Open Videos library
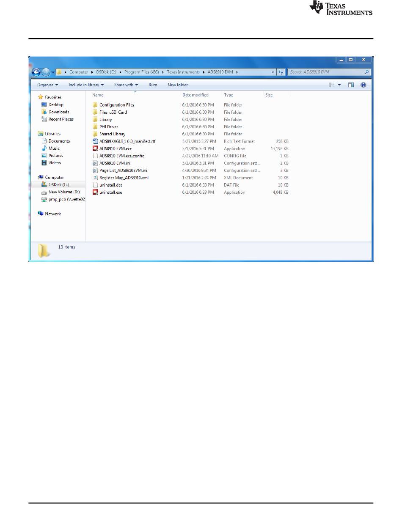 click(x=55, y=163)
